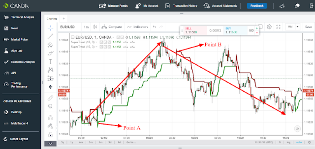Hide the second SuperTrend indicator
Viewport: 315px width, 149px height.
pyautogui.click(x=102, y=47)
